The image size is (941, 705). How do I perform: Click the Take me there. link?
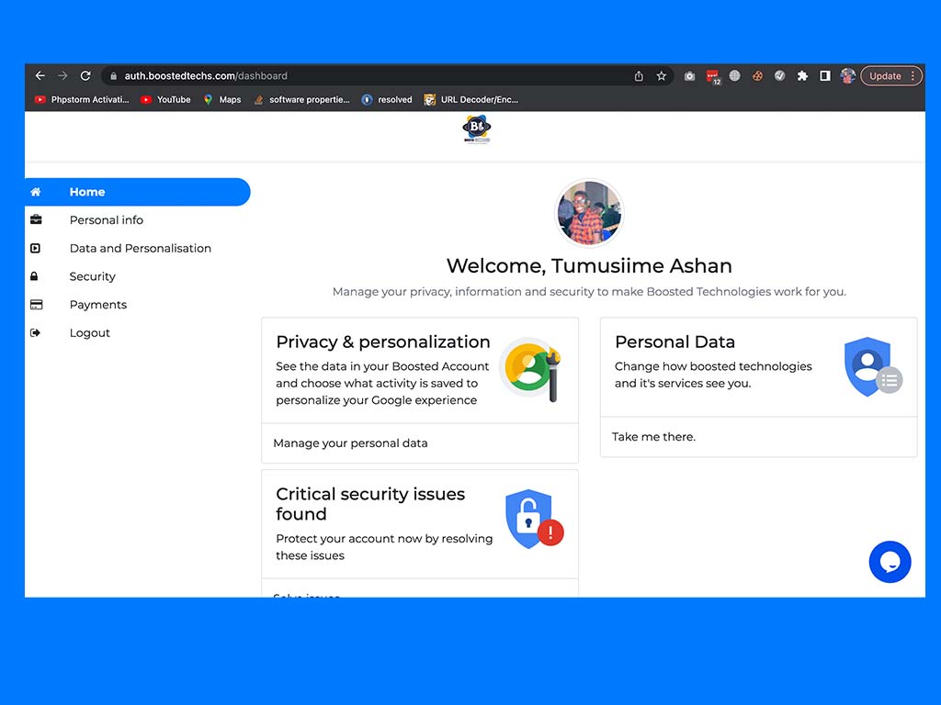[653, 437]
